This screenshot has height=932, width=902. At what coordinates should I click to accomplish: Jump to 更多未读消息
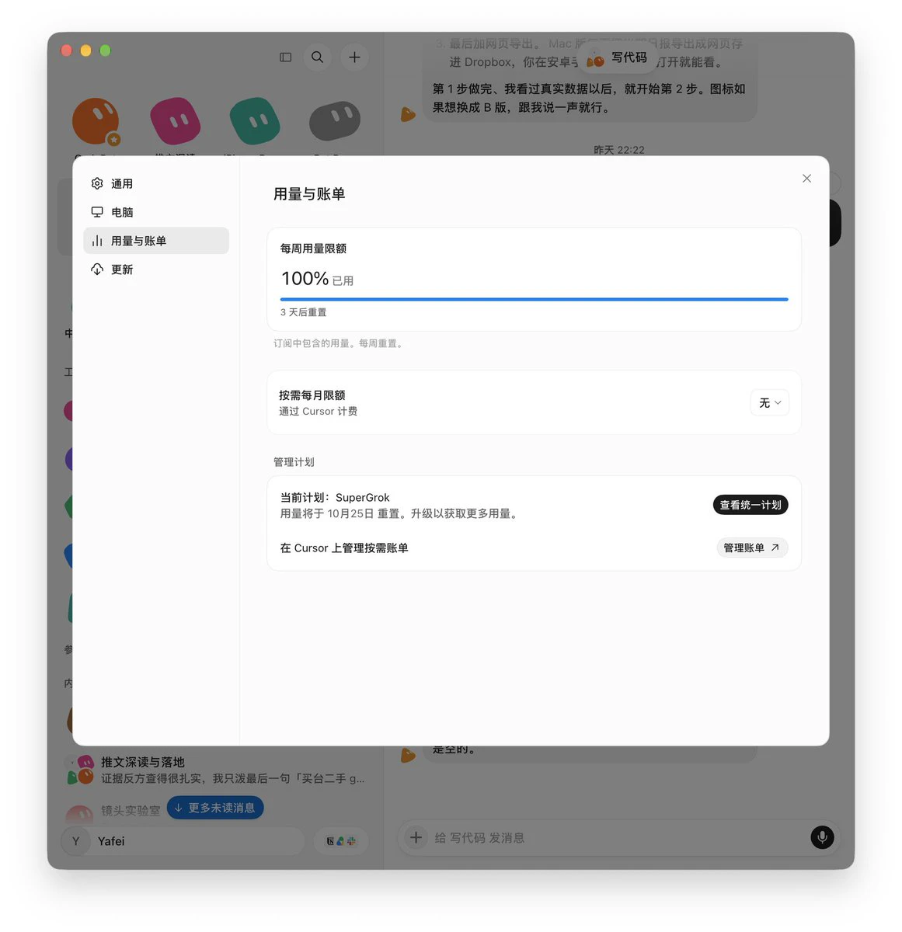pos(215,808)
